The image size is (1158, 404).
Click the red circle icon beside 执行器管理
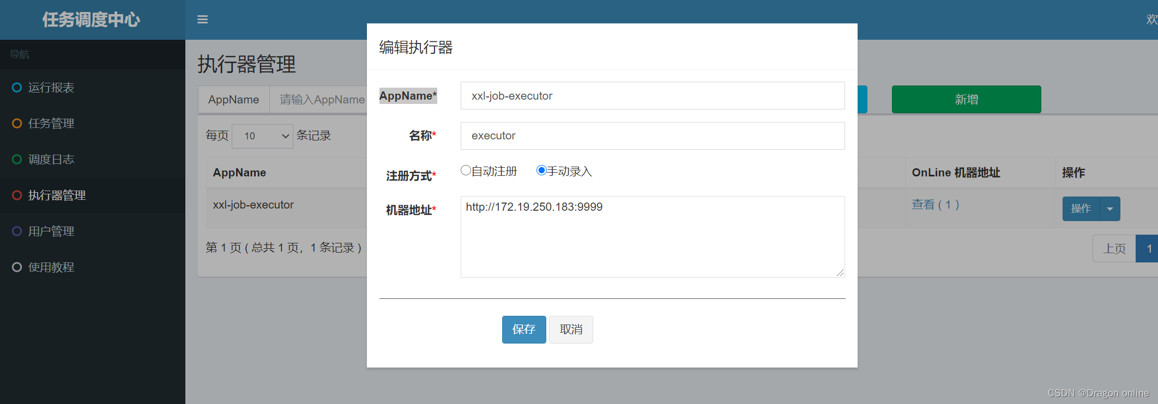point(17,195)
